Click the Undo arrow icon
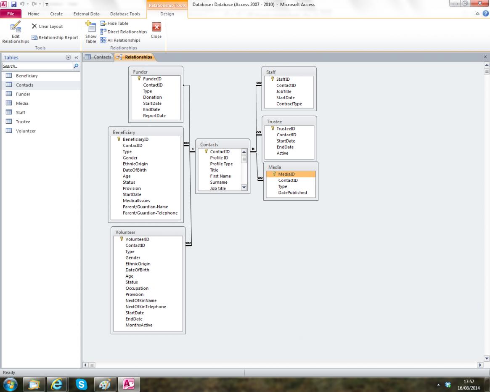This screenshot has height=392, width=490. point(22,4)
